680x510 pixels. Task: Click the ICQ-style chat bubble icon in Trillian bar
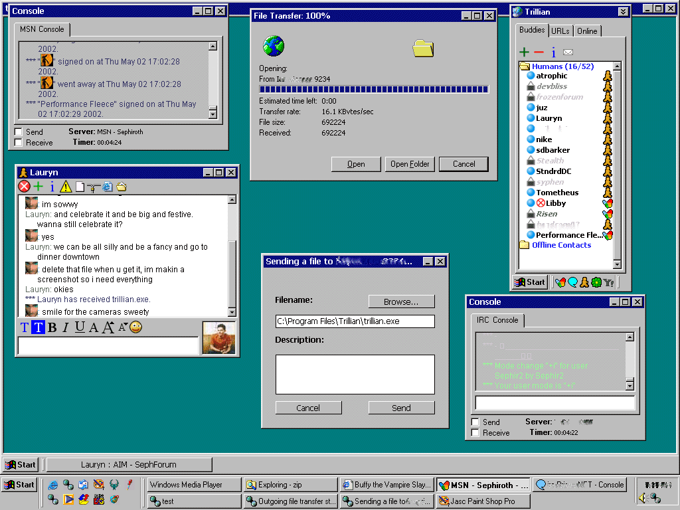click(x=572, y=282)
